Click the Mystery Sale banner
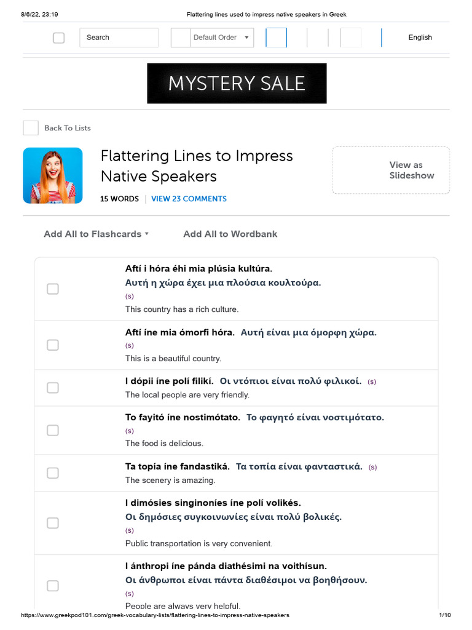Viewport: 472px width, 630px height. point(237,83)
